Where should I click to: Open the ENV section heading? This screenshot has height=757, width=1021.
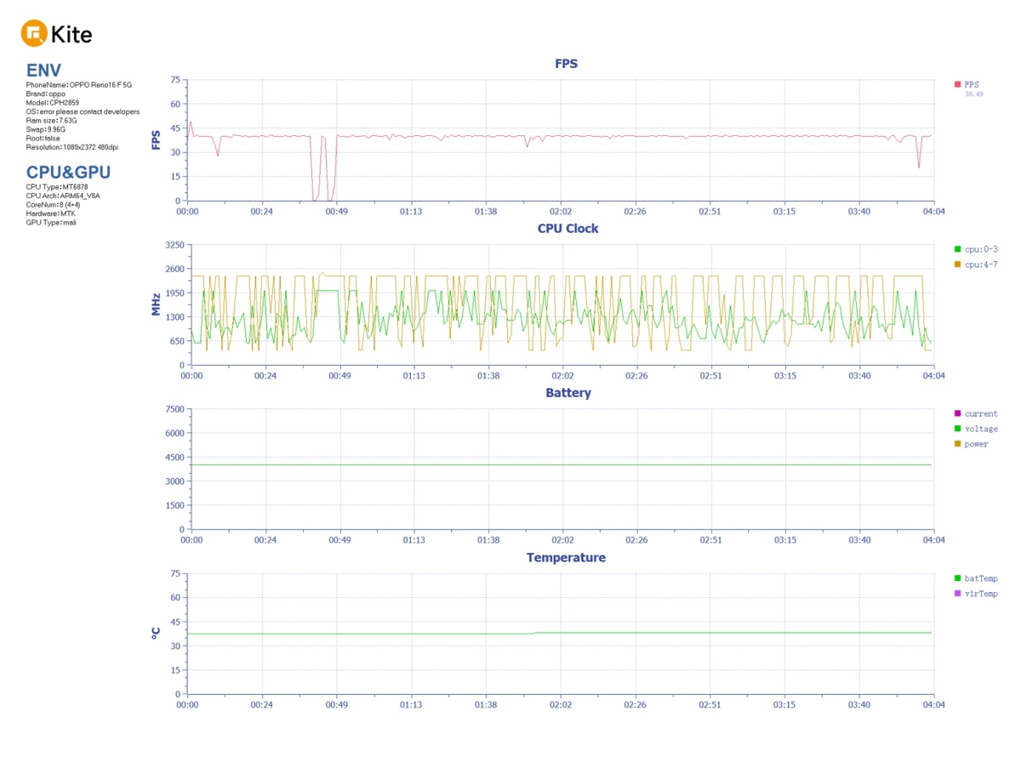pyautogui.click(x=43, y=70)
